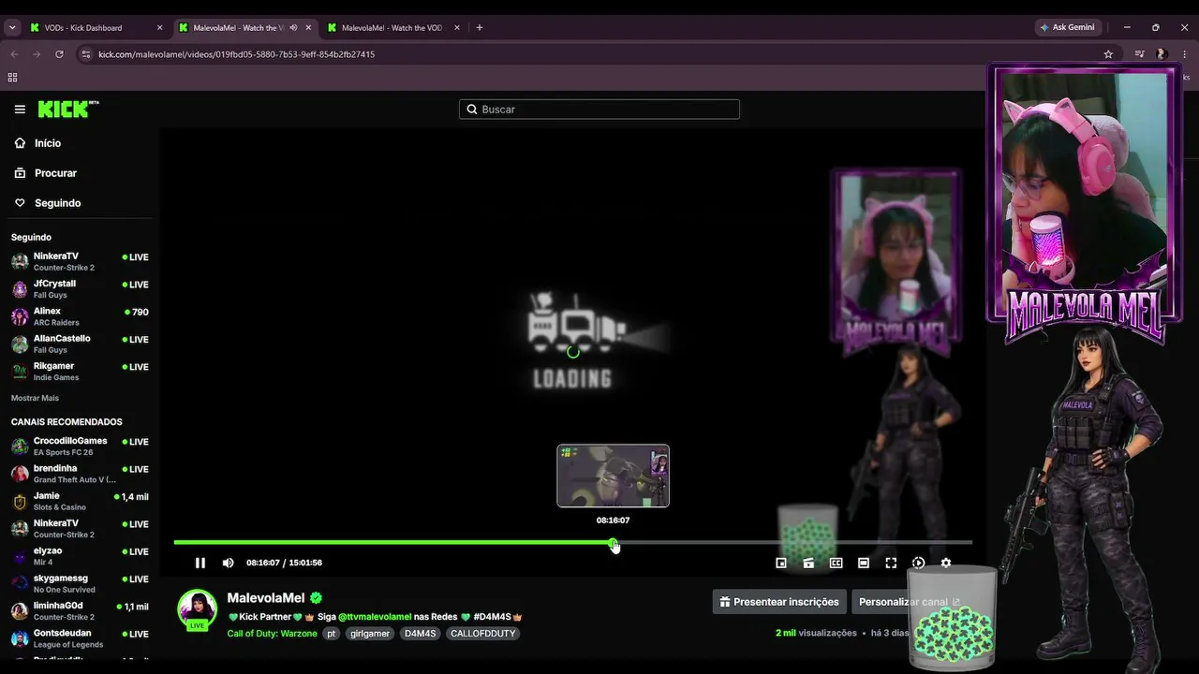Enable picture-in-picture mini player
Viewport: 1199px width, 674px height.
click(781, 563)
